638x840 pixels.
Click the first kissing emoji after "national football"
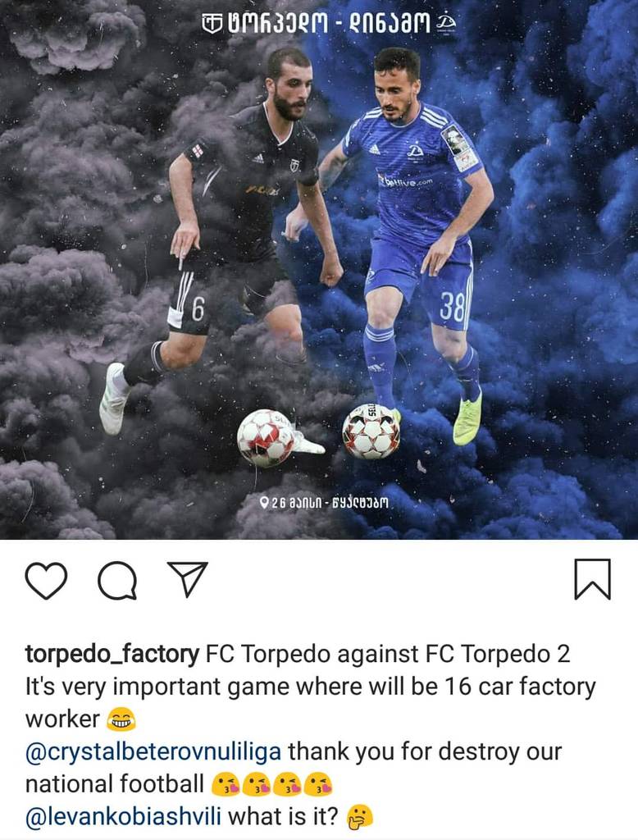[226, 785]
